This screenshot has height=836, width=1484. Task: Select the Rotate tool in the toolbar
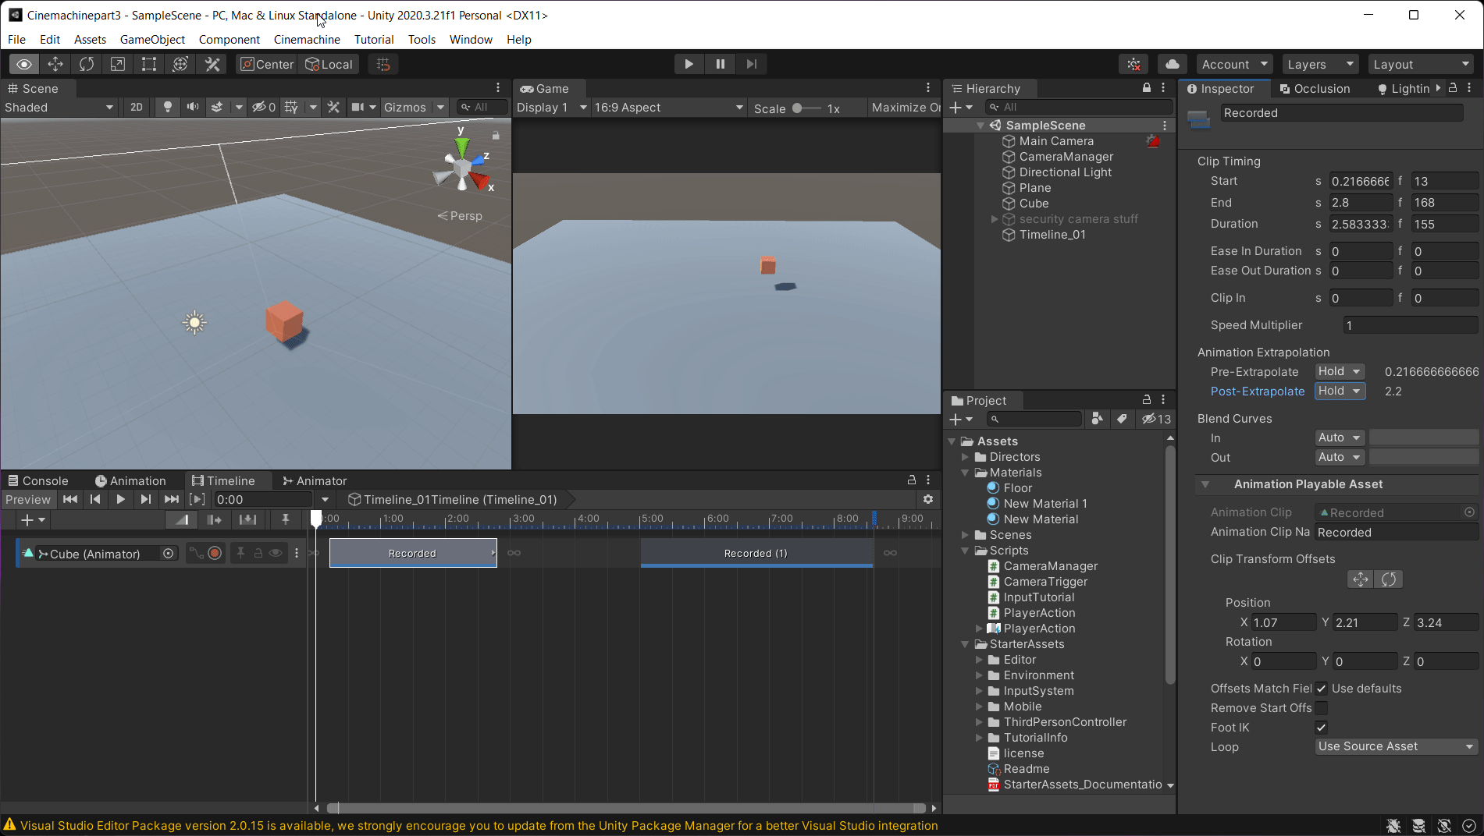click(87, 64)
